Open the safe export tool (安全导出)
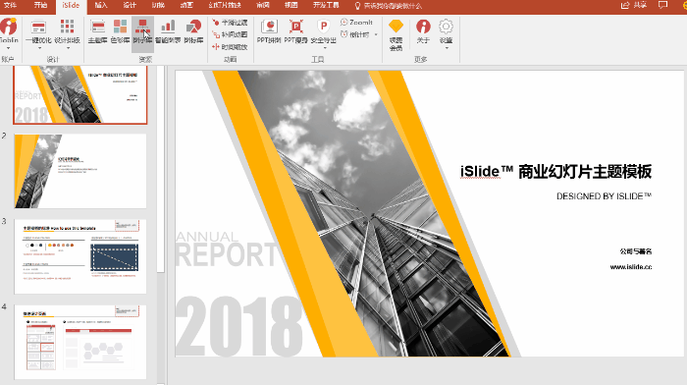The image size is (687, 385). click(x=323, y=31)
